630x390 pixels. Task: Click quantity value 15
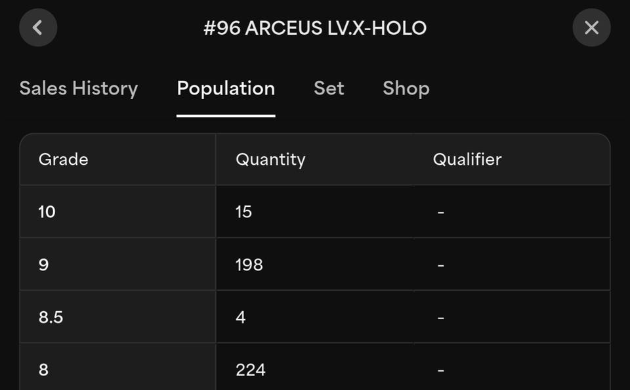tap(243, 212)
